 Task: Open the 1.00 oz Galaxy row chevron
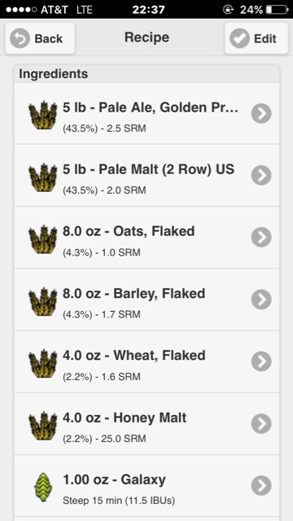261,486
